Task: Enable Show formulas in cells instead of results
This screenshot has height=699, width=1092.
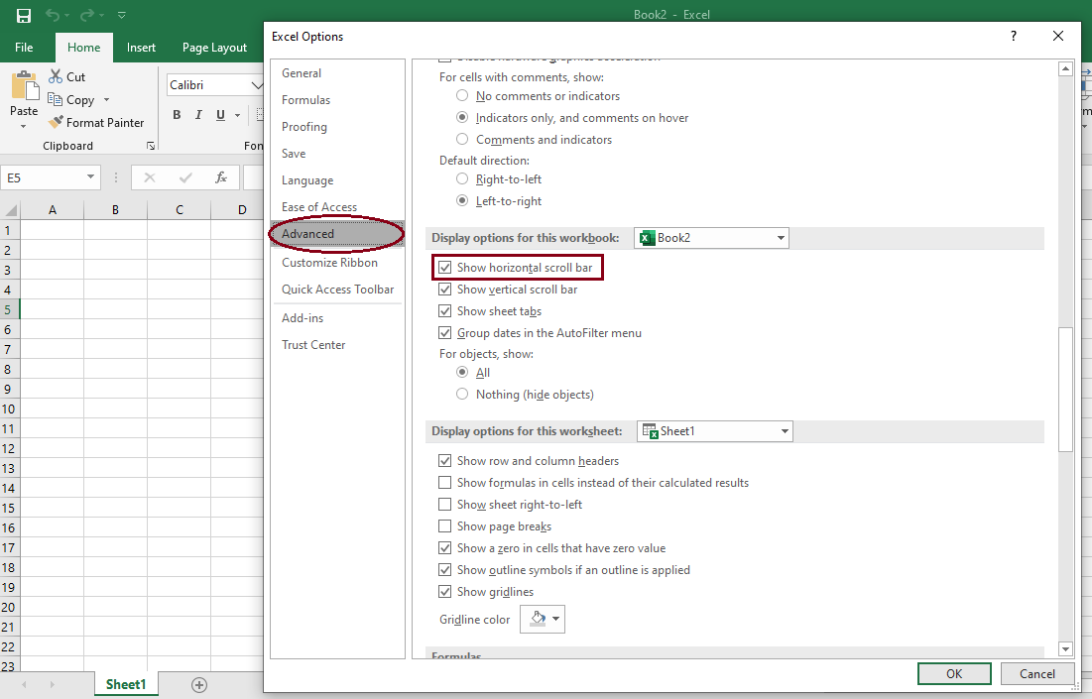Action: coord(445,482)
